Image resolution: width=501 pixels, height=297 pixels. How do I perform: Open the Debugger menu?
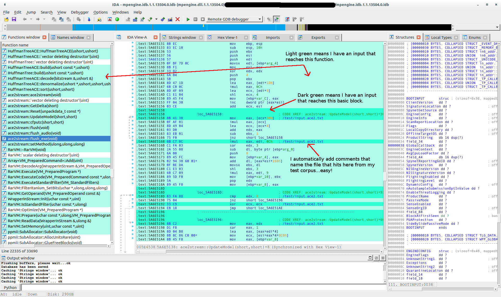(x=80, y=12)
